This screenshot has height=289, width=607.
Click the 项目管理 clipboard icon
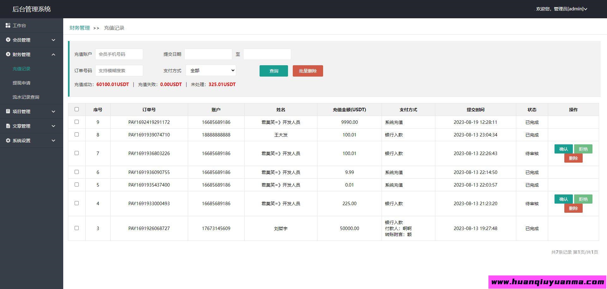tap(8, 111)
